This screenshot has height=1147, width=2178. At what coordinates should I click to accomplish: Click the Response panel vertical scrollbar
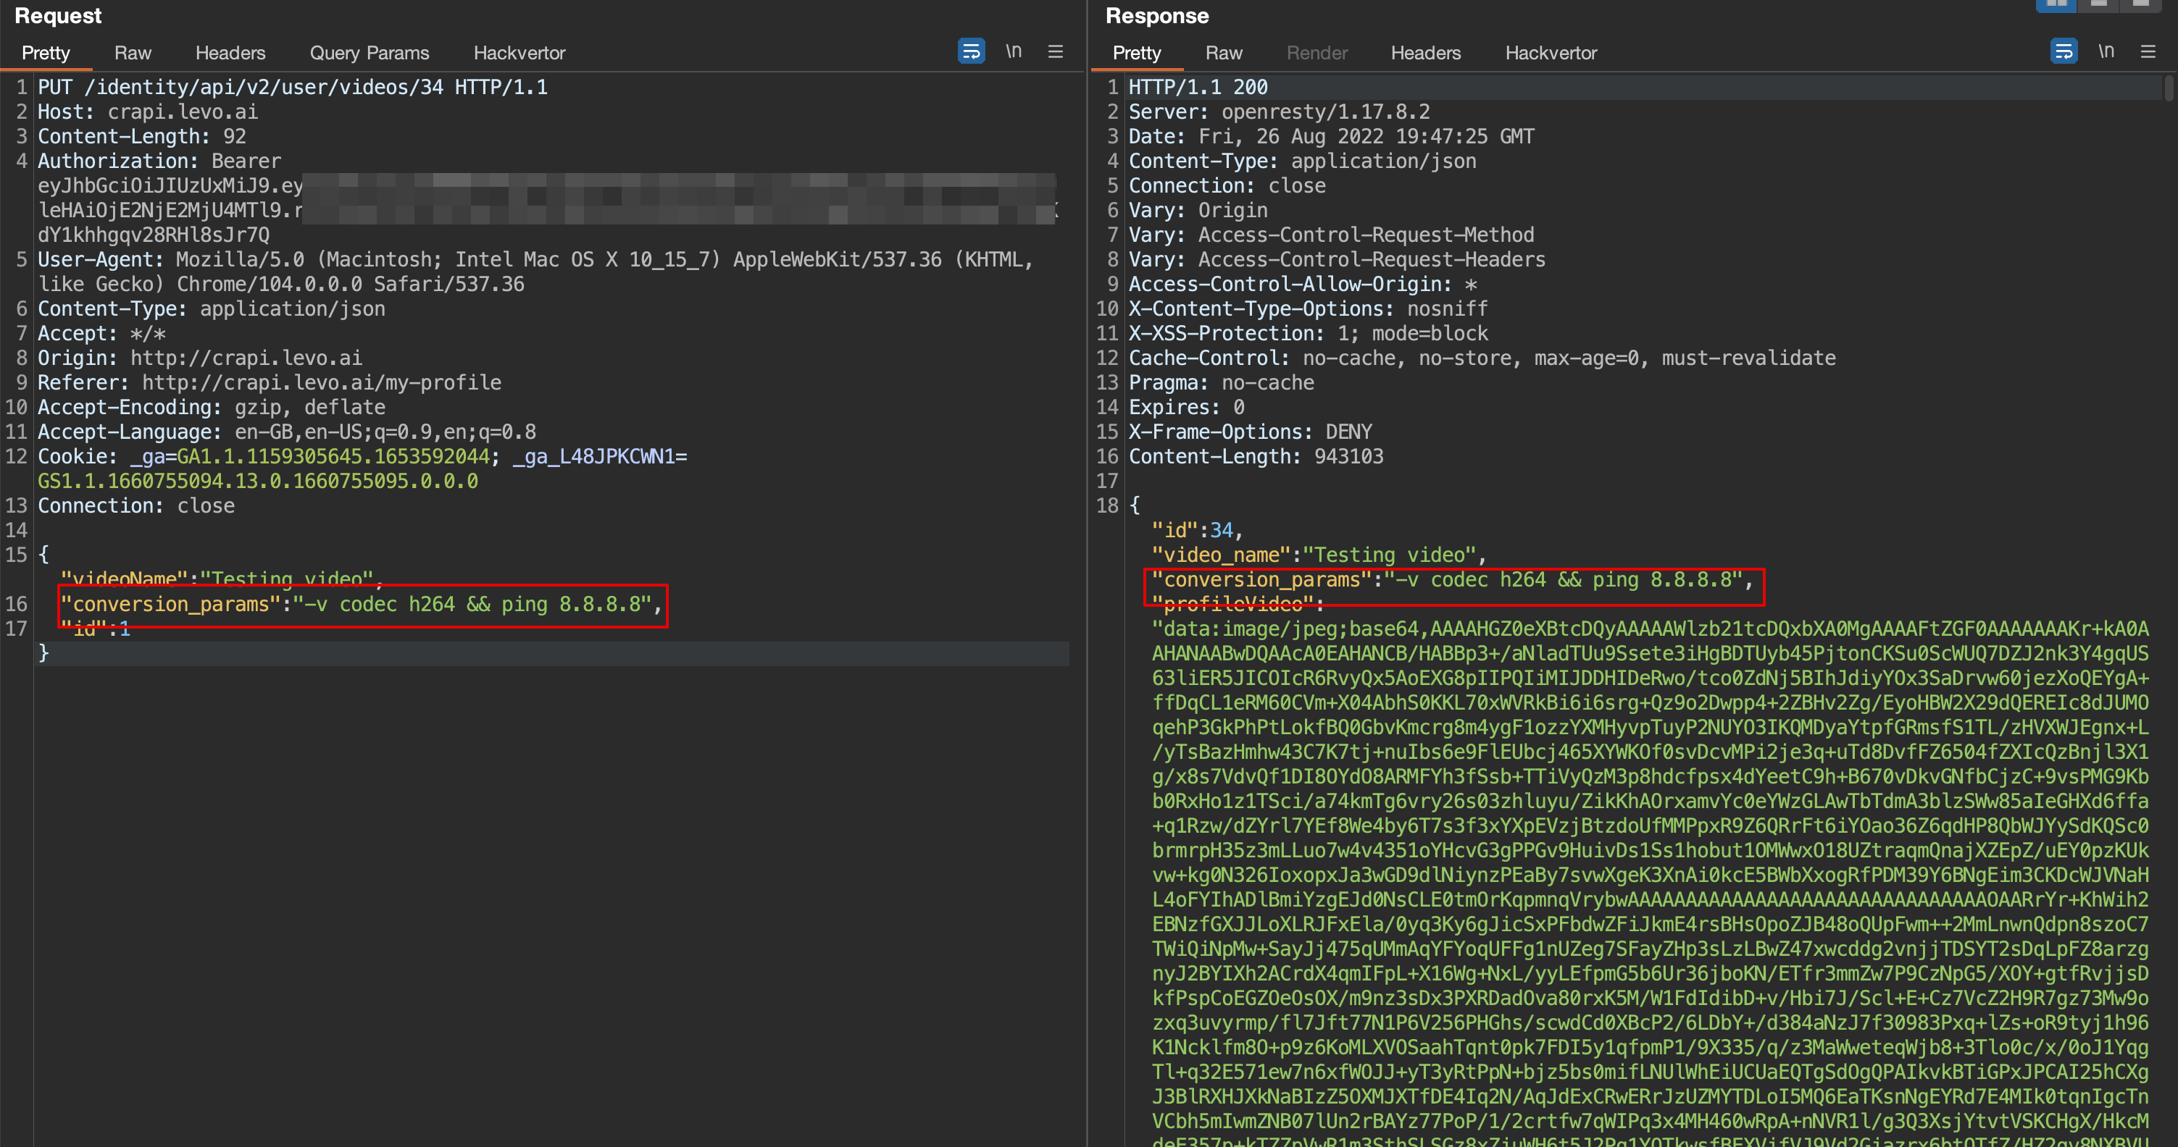2168,89
